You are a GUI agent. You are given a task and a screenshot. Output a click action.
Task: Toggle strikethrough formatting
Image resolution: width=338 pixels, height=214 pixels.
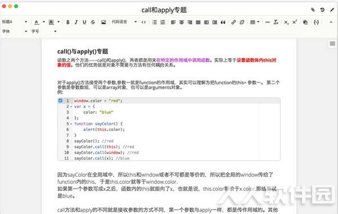coord(93,22)
